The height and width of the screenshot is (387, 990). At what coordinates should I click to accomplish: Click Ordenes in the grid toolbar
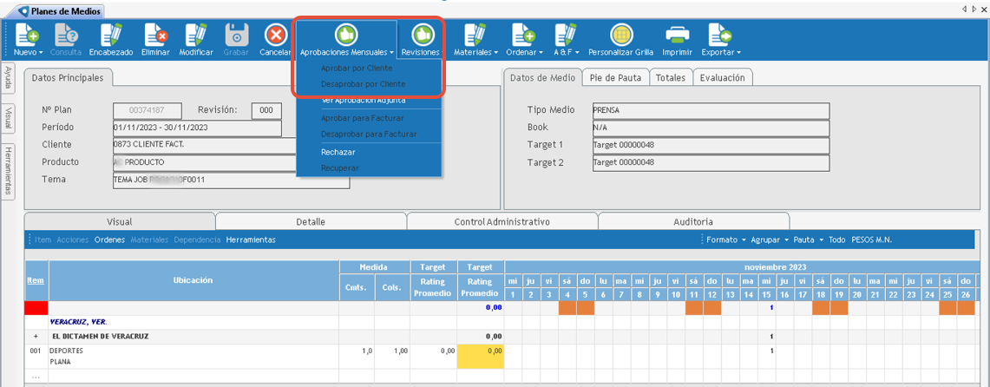(110, 239)
